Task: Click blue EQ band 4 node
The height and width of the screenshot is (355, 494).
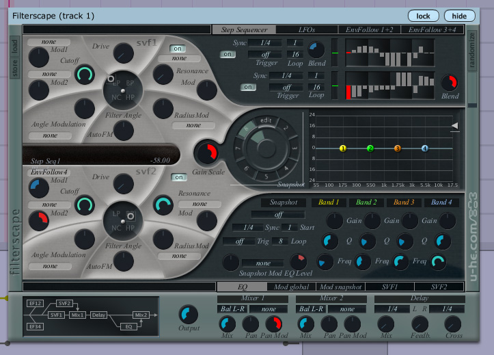Action: 425,148
